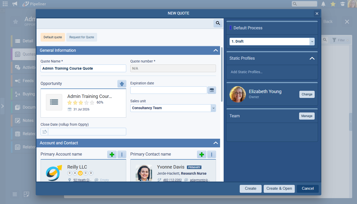
Task: Add a Primary Contact with green plus
Action: [201, 154]
